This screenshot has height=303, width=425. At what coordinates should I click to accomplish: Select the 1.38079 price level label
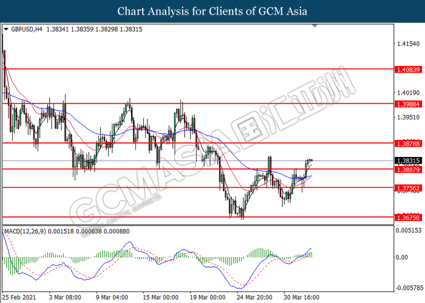(x=408, y=170)
